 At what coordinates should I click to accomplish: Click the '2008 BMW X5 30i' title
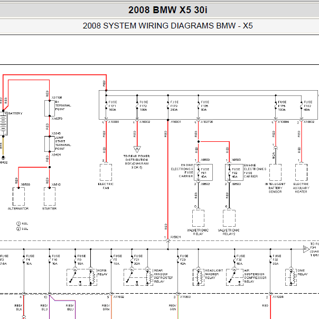click(168, 10)
